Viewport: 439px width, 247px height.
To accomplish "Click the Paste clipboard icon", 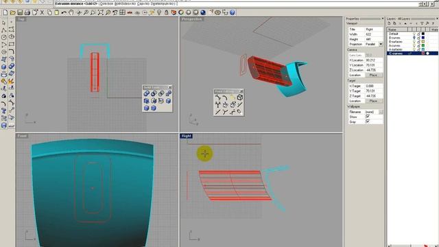I will (x=56, y=12).
